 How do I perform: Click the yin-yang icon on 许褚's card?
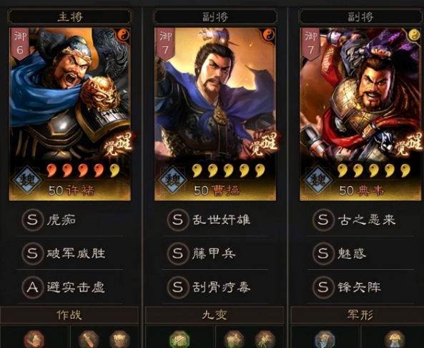click(x=124, y=34)
